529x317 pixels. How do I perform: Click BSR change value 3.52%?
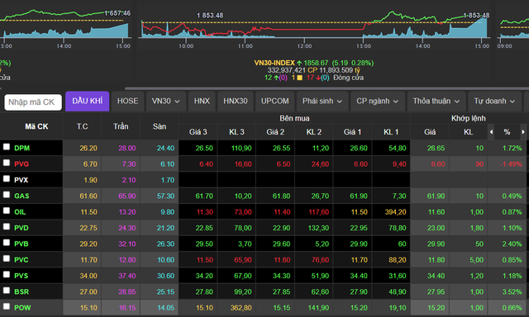pos(512,291)
